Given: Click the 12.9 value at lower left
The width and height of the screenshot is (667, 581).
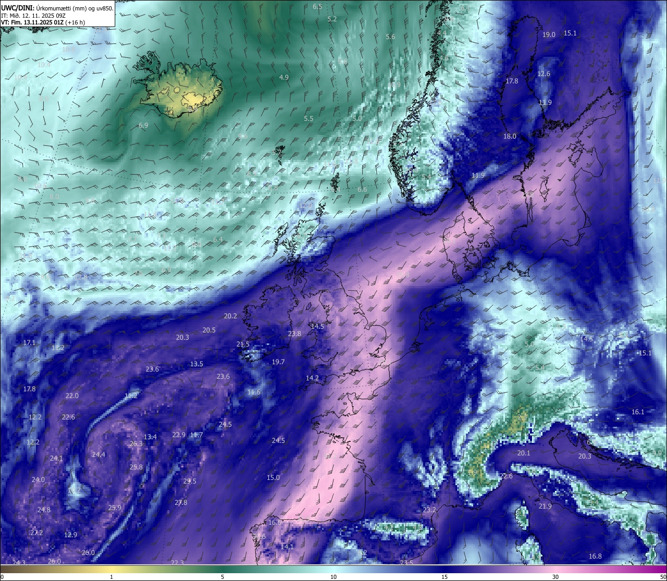Looking at the screenshot, I should (x=70, y=535).
